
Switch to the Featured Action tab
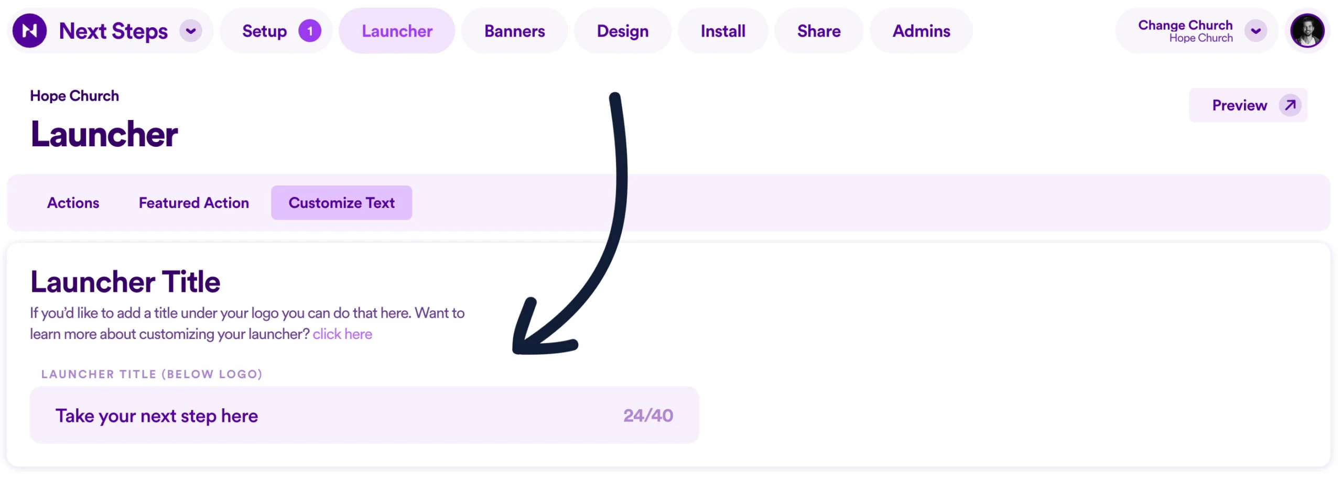(x=193, y=202)
